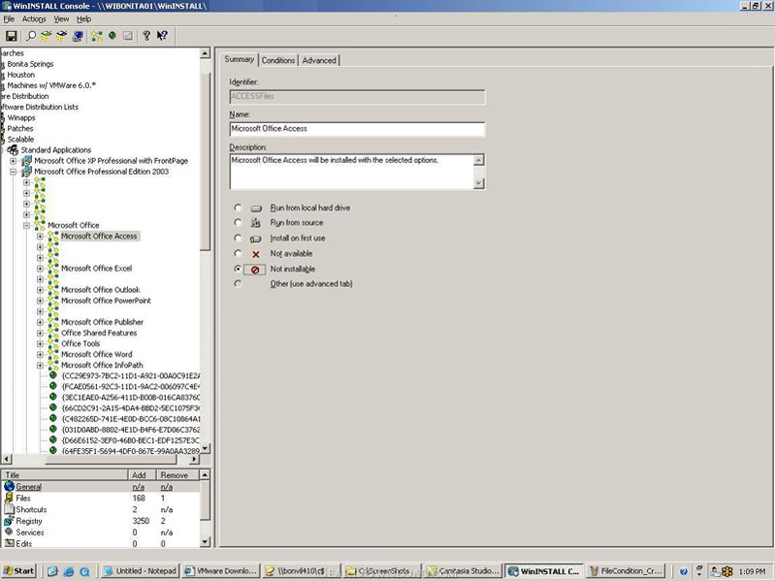Open the View menu
This screenshot has width=775, height=581.
[61, 18]
